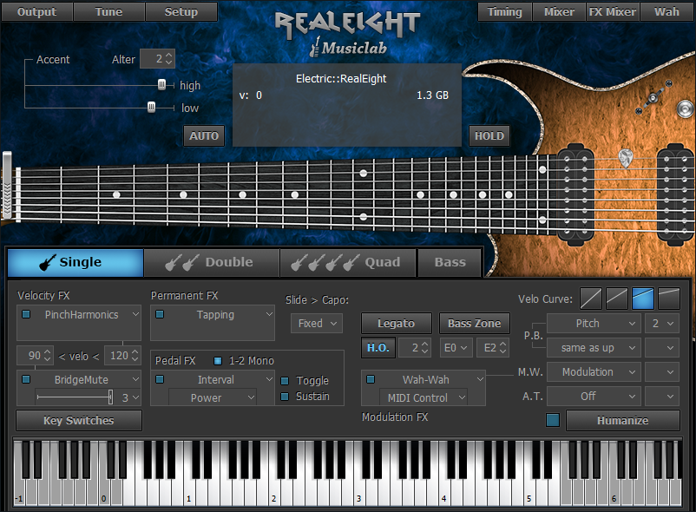Click the guitar pick on the body
The width and height of the screenshot is (696, 512).
pos(625,159)
